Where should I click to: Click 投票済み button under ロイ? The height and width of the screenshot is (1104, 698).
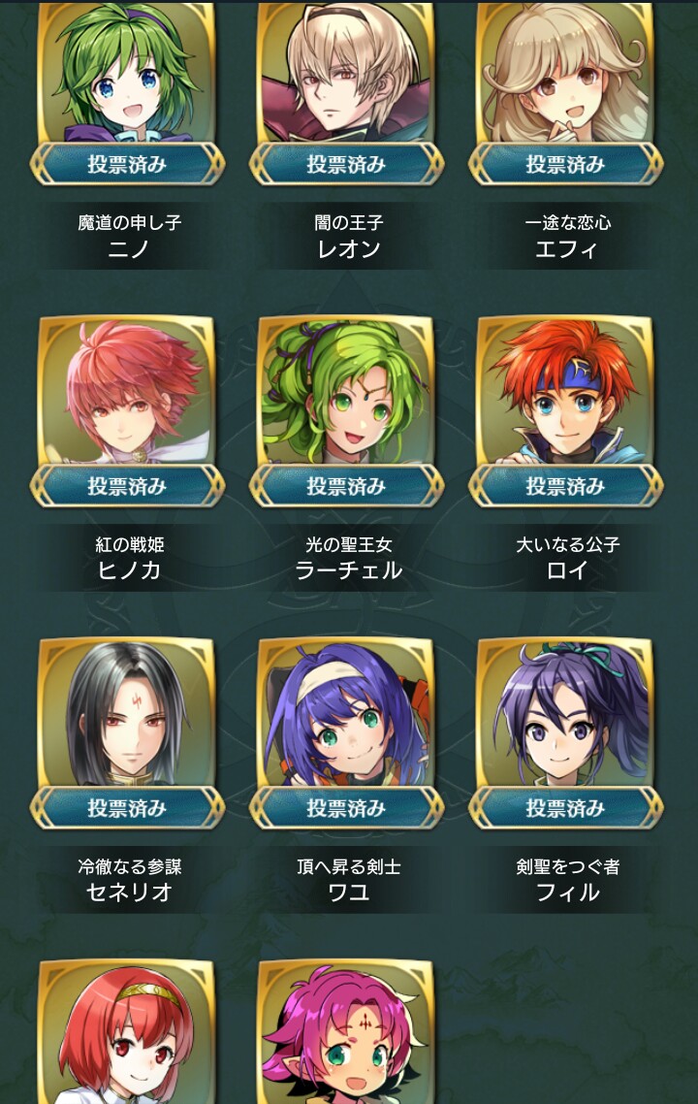(566, 486)
